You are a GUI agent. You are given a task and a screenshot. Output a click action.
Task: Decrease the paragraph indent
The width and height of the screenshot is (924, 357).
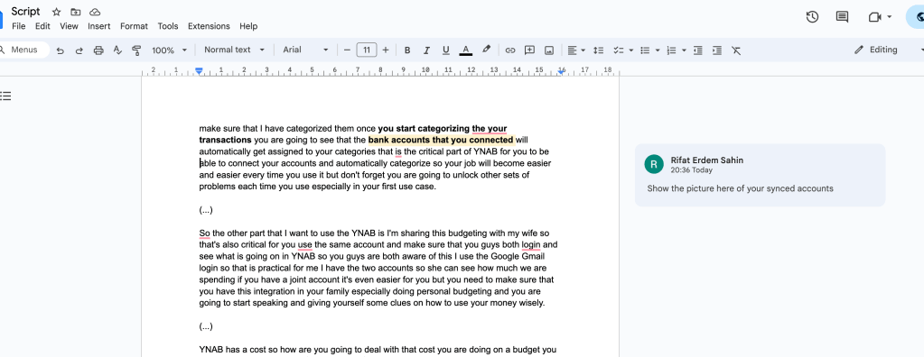(x=697, y=50)
